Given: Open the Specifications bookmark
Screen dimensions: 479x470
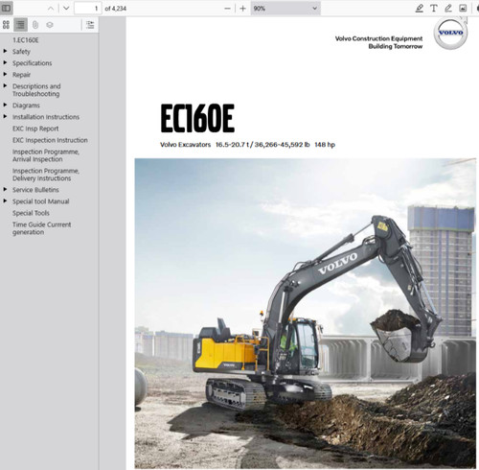Looking at the screenshot, I should [x=32, y=63].
